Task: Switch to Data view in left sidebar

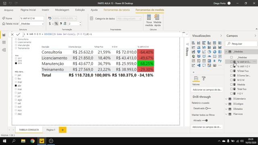Action: 4,42
